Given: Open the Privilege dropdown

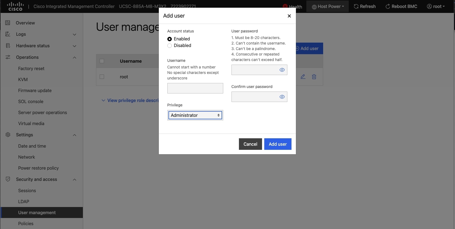Looking at the screenshot, I should (x=195, y=115).
